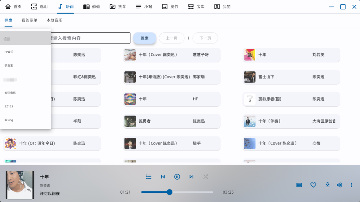
Task: Open the 修仙 reading tab
Action: coord(91,7)
